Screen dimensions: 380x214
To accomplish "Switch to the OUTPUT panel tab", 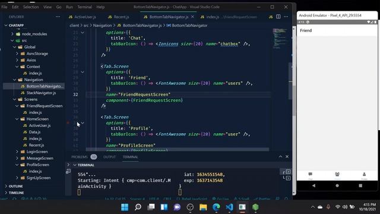I will click(109, 157).
